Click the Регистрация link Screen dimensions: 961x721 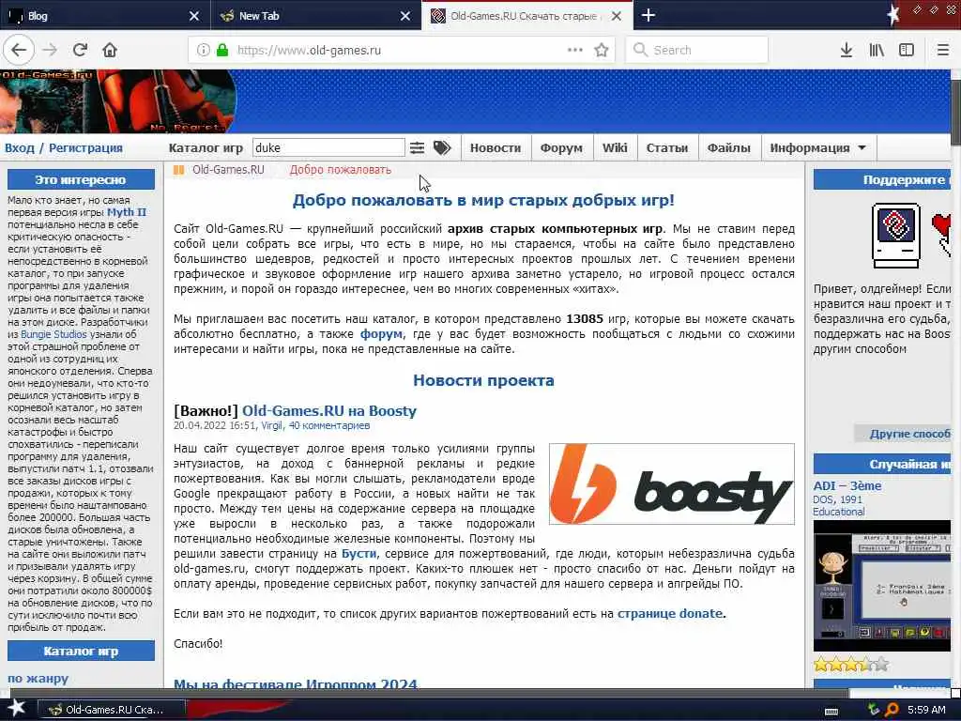pos(85,147)
